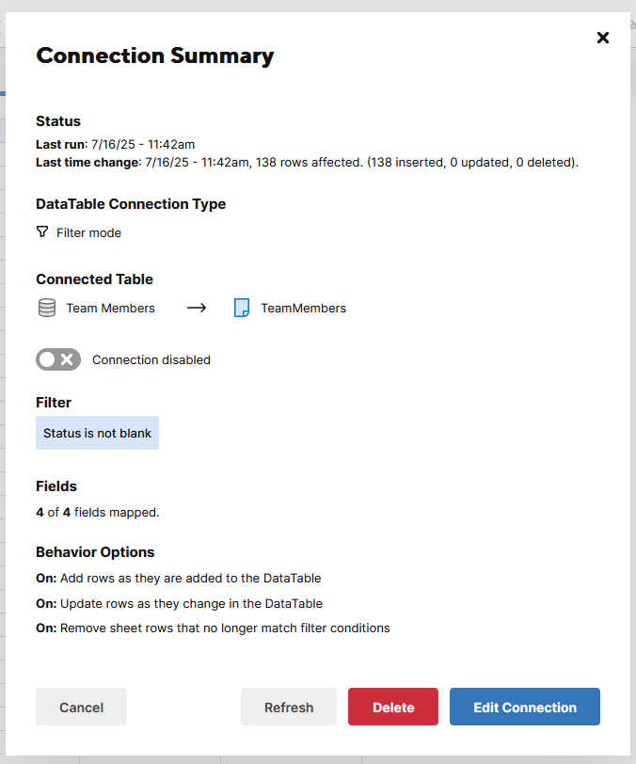
Task: Click the Team Members DataTable database icon
Action: click(47, 308)
